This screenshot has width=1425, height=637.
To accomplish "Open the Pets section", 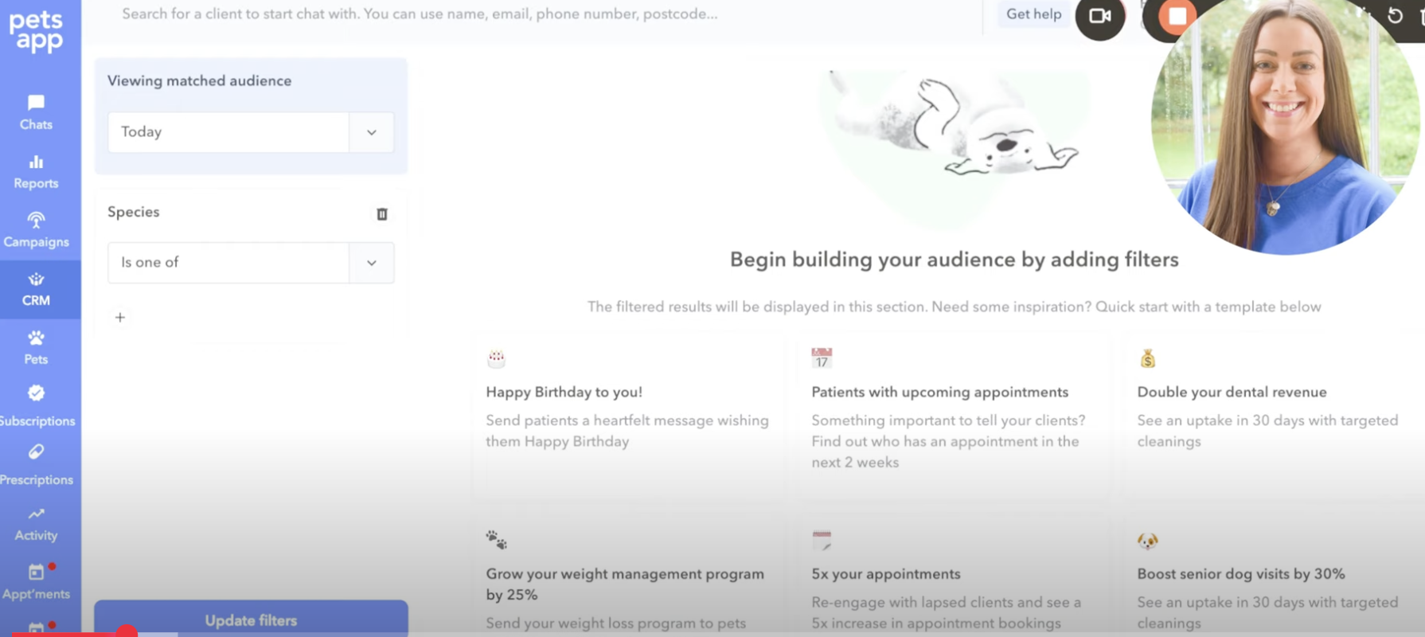I will click(36, 347).
